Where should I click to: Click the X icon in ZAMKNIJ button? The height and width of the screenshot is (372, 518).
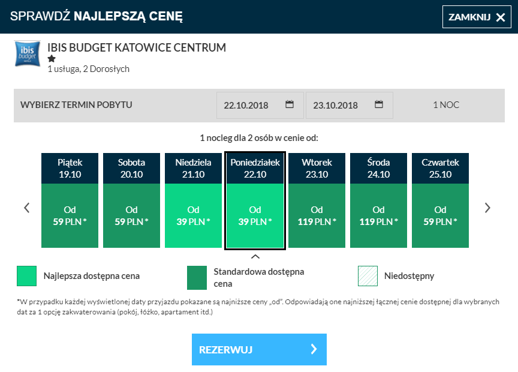coord(501,17)
